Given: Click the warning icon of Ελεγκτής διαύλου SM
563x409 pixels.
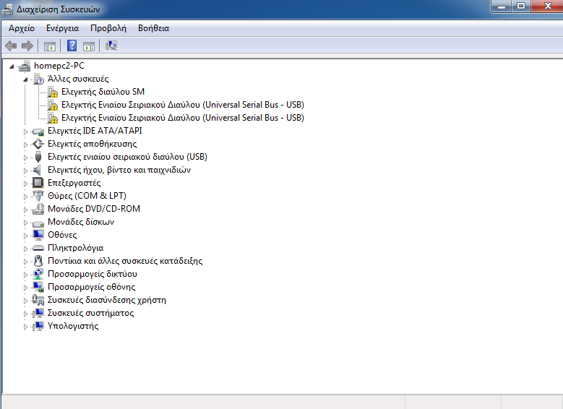Looking at the screenshot, I should pyautogui.click(x=53, y=92).
